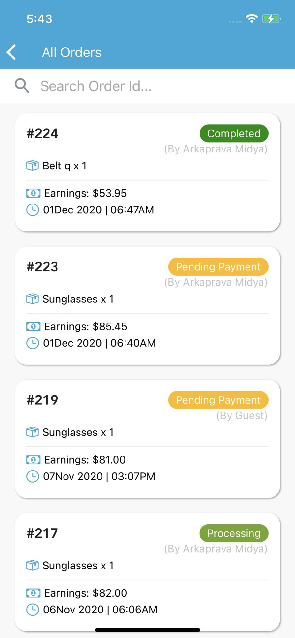Viewport: 295px width, 638px height.
Task: Tap the Completed status badge
Action: coord(234,133)
